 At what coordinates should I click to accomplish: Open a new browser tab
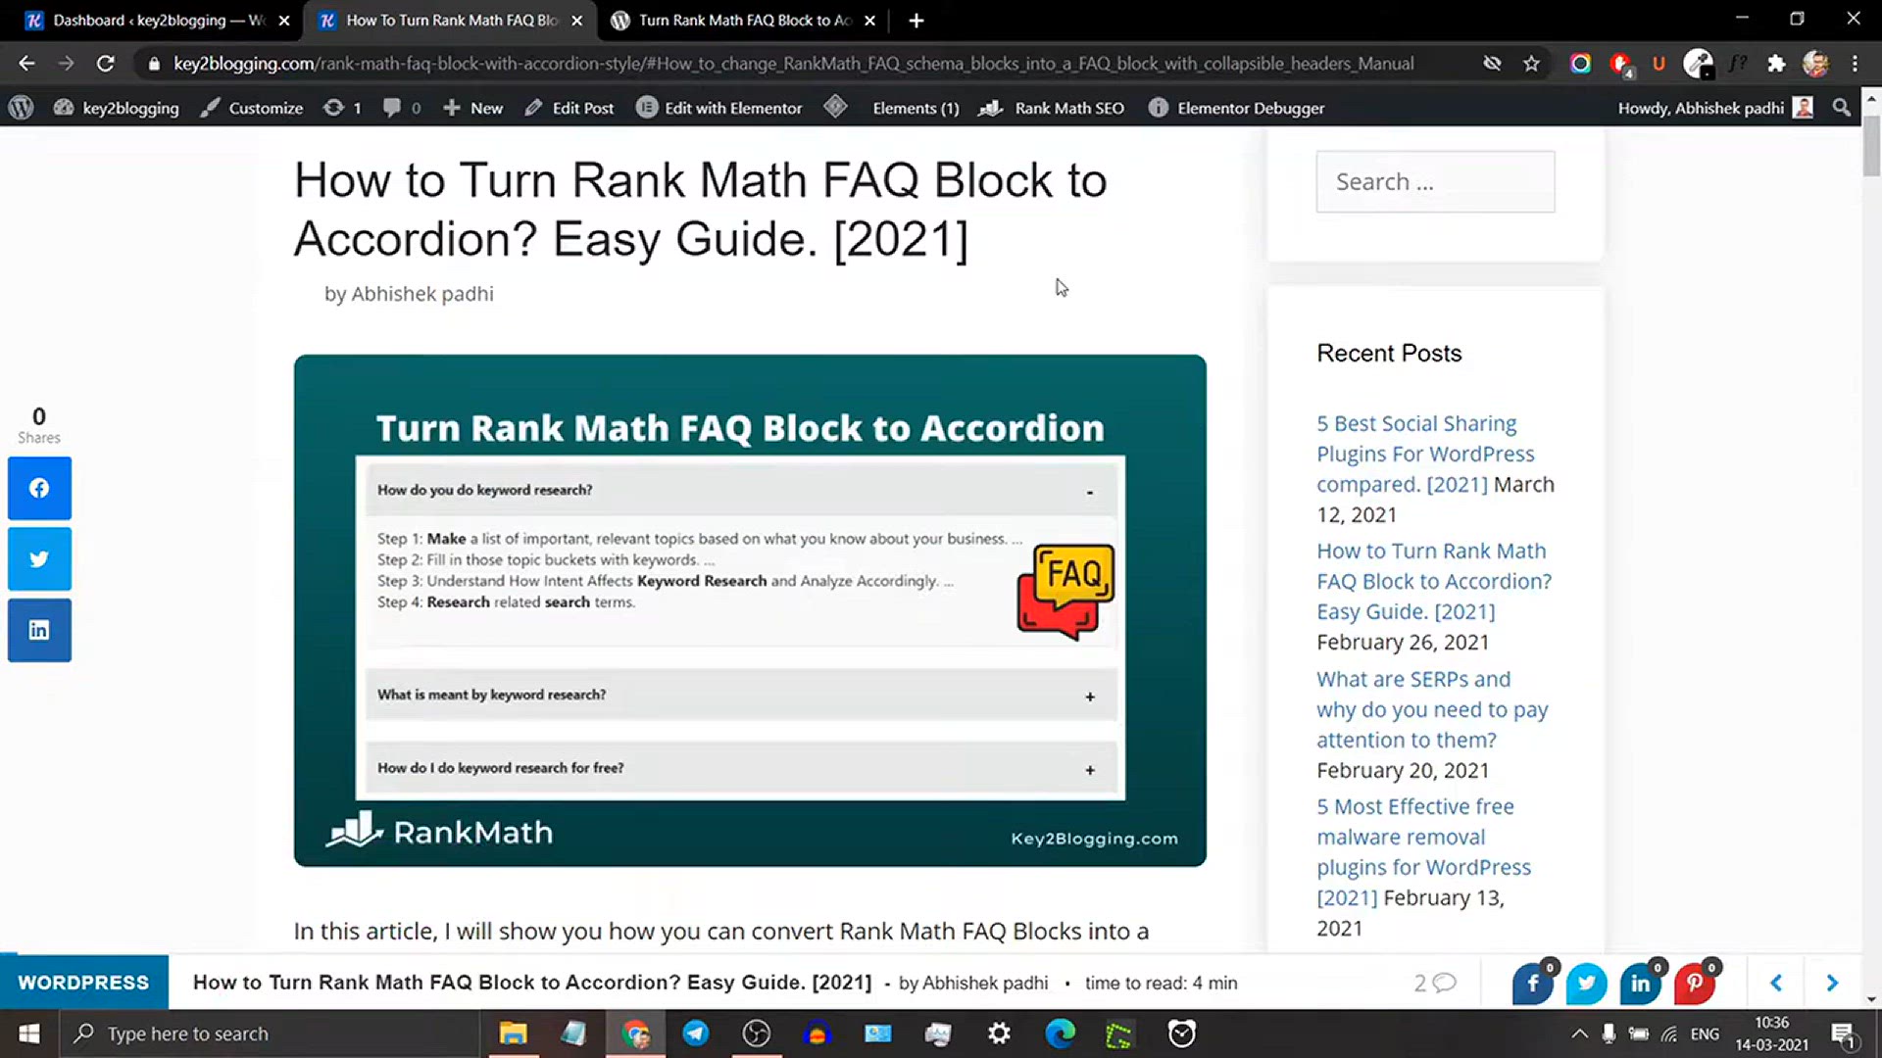(916, 21)
